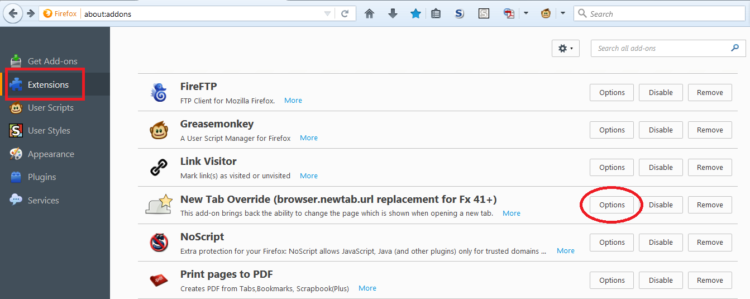The width and height of the screenshot is (750, 299).
Task: Open Options for Link Visitor
Action: point(612,168)
